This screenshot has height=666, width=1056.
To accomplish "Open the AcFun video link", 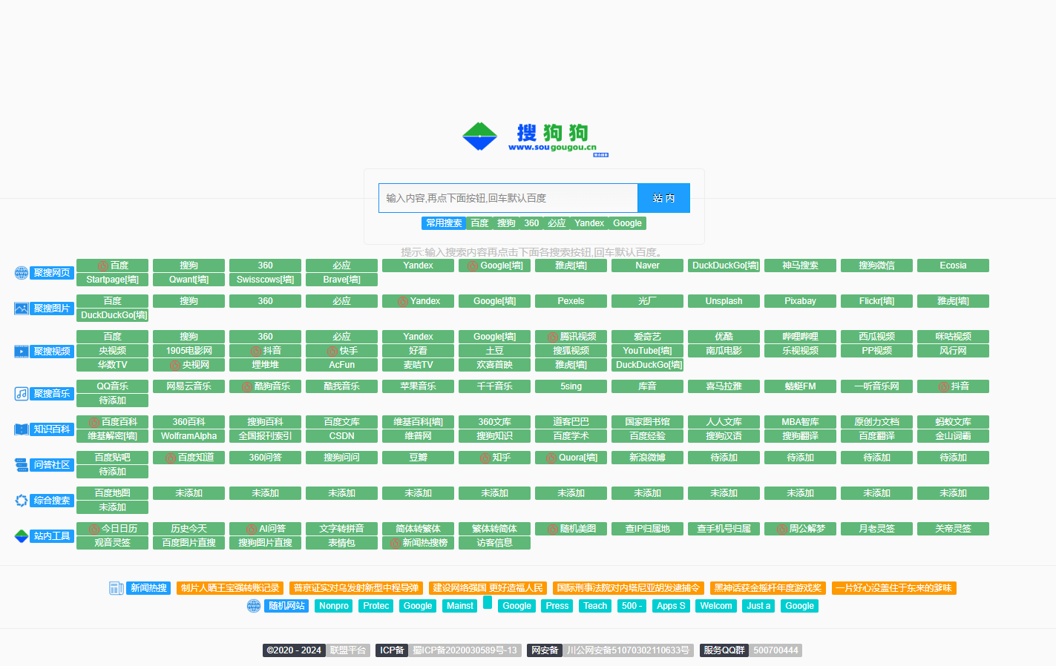I will click(341, 365).
